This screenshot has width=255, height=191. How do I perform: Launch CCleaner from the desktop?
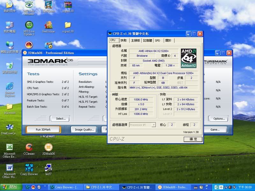pyautogui.click(x=29, y=147)
